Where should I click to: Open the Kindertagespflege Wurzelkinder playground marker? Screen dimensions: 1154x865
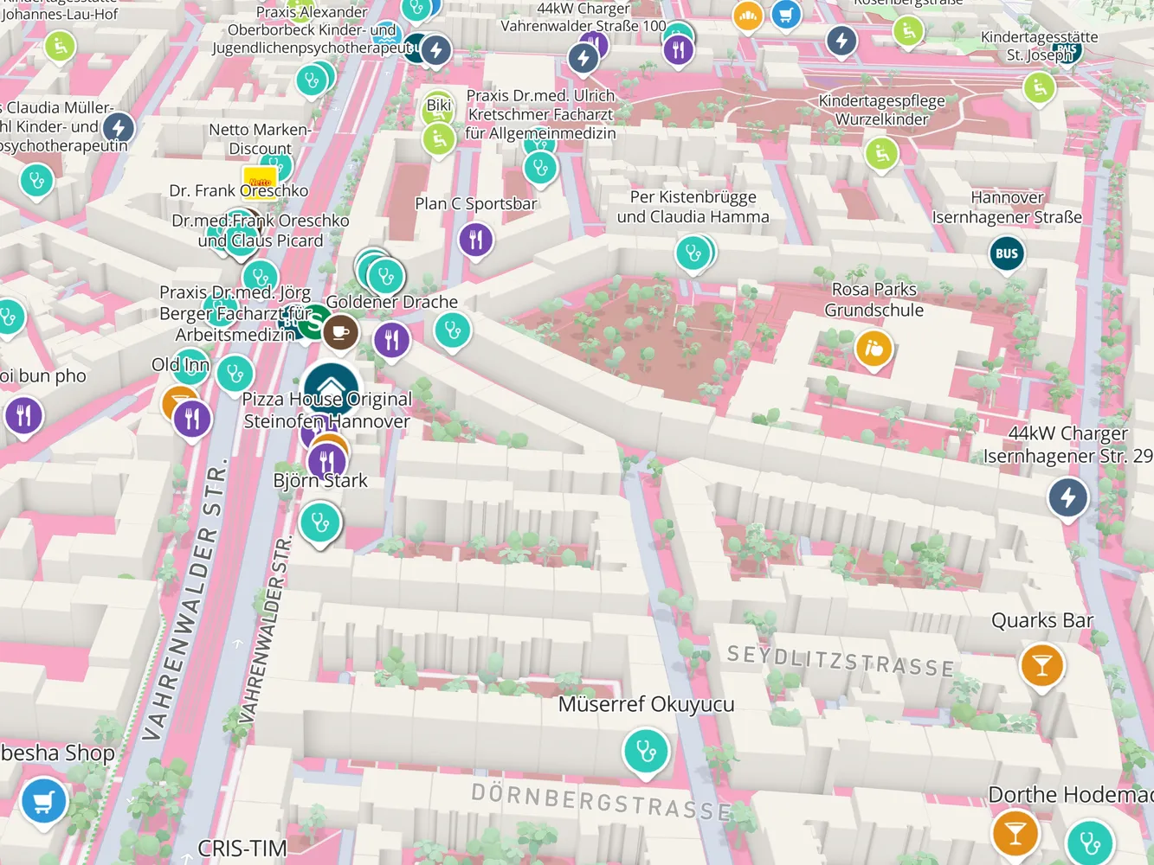coord(881,154)
